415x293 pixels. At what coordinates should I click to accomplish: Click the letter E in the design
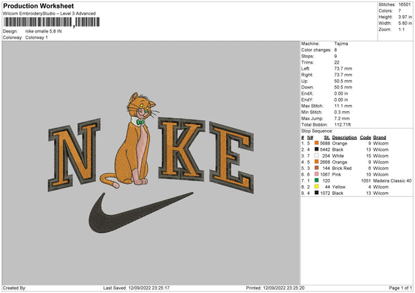click(232, 158)
